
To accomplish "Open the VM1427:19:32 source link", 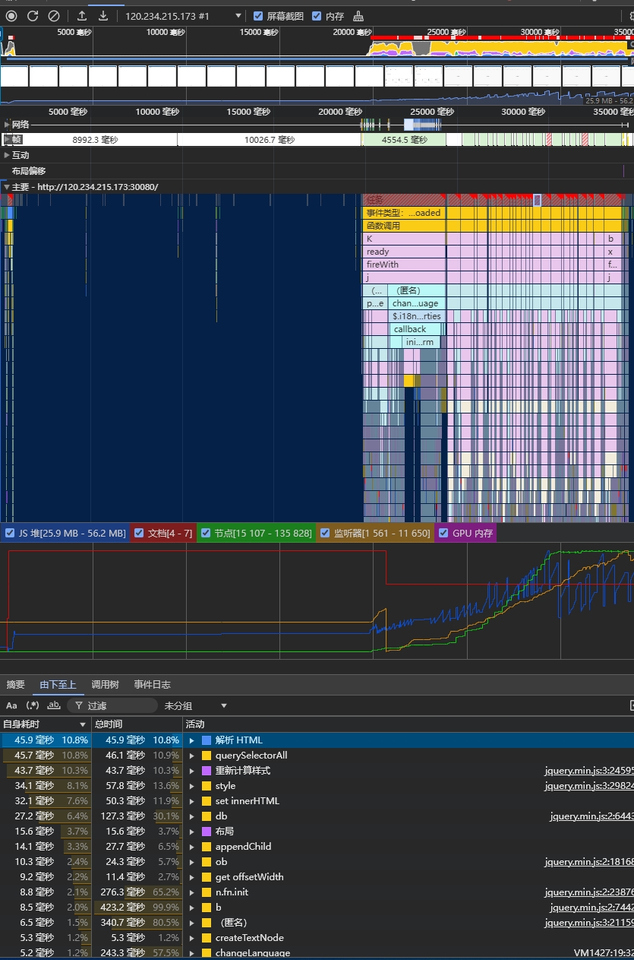I will (x=604, y=953).
